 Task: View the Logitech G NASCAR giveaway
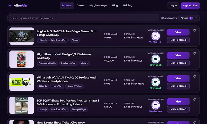coord(178,32)
